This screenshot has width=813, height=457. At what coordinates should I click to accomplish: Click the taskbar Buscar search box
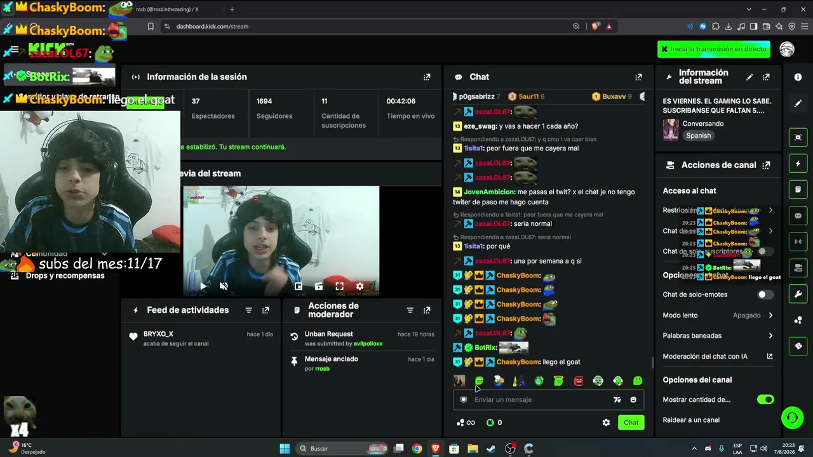[343, 449]
